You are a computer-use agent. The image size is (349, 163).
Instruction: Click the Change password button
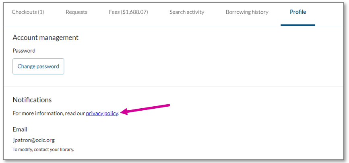(x=38, y=66)
